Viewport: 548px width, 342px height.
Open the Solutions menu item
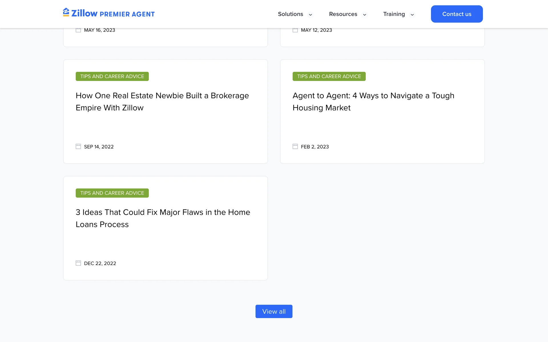(290, 14)
